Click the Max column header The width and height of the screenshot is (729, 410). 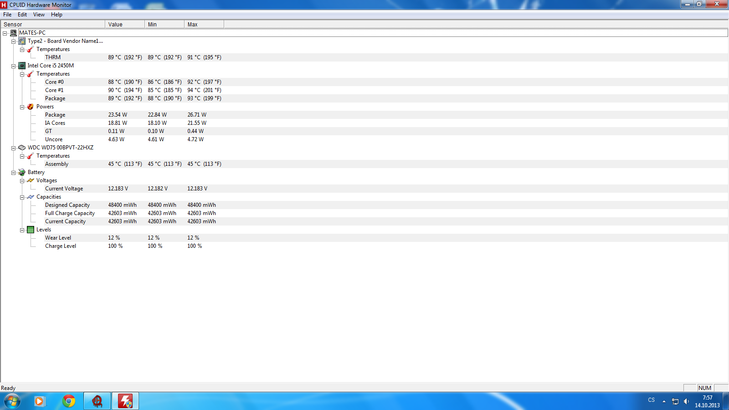click(204, 25)
